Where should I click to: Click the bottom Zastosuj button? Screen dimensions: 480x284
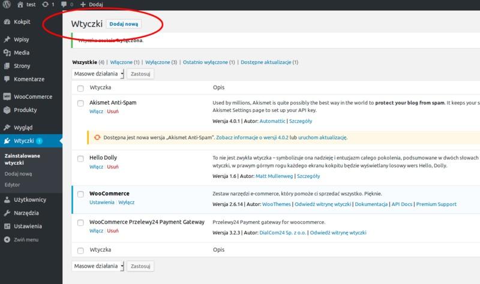140,266
